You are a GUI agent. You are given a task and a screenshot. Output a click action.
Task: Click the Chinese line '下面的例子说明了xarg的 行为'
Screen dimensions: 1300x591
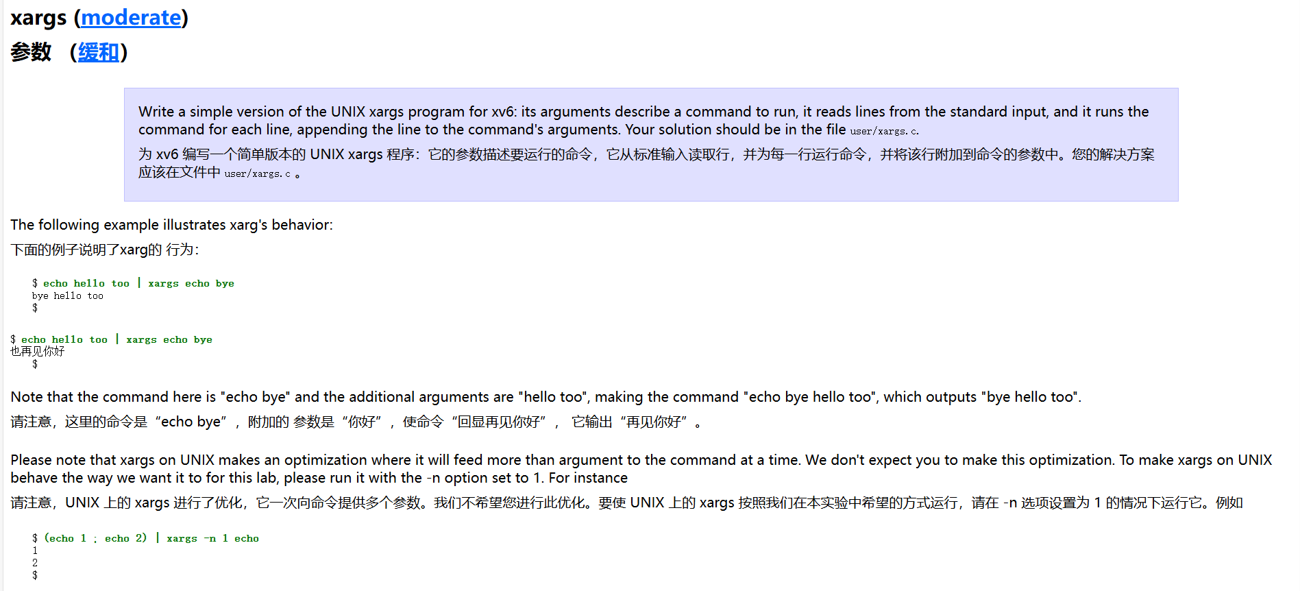pos(105,250)
